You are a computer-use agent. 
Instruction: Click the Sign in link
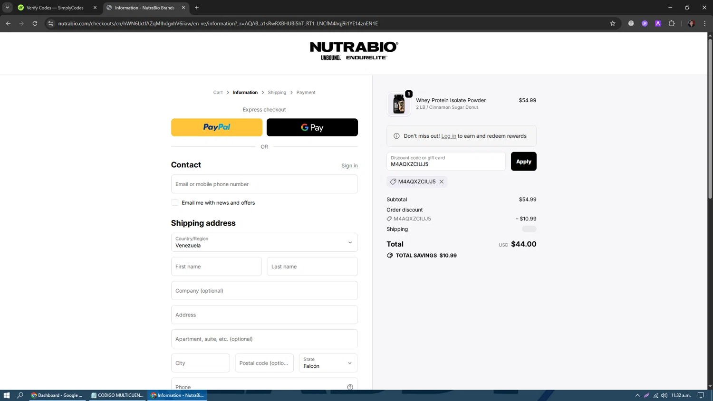coord(349,165)
